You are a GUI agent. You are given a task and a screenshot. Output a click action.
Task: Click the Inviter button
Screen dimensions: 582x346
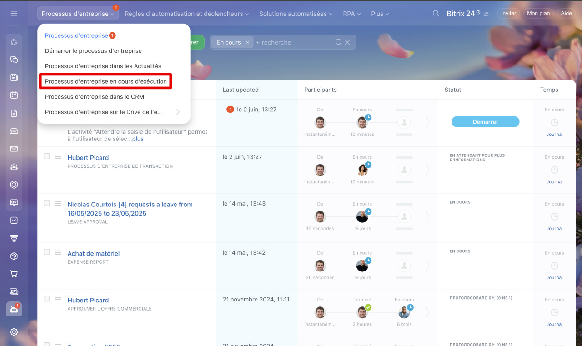click(x=508, y=14)
